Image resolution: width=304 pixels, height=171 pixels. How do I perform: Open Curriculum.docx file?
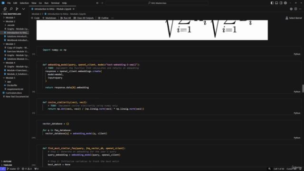(x=14, y=93)
